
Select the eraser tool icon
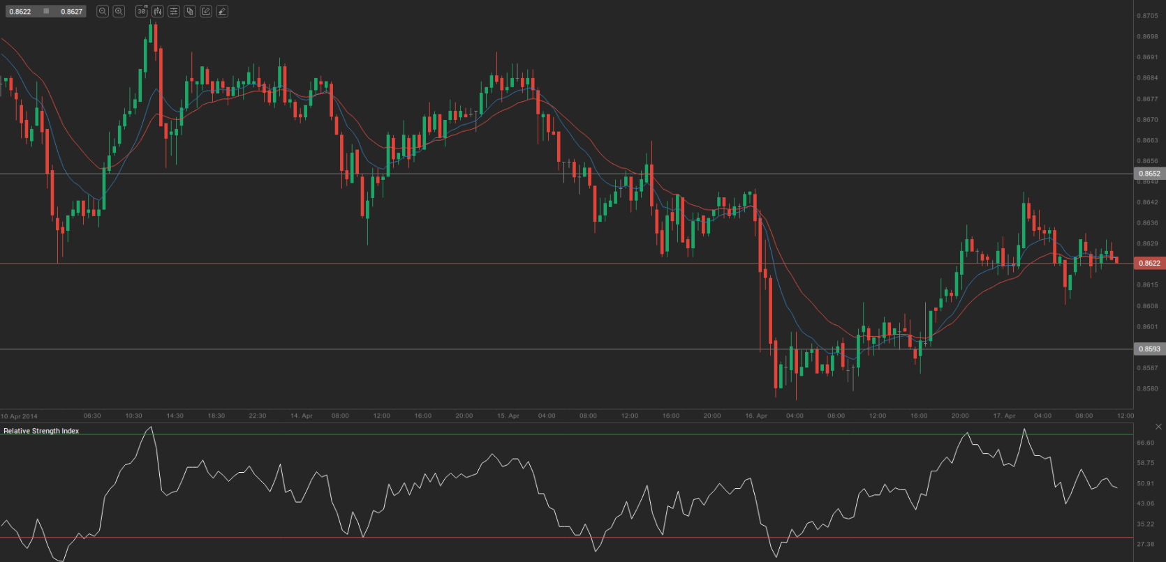point(222,11)
